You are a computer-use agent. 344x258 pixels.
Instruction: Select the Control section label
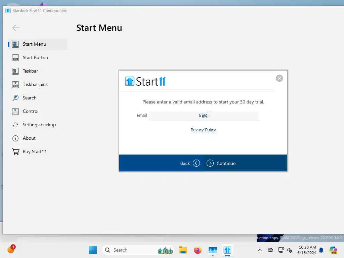click(31, 112)
